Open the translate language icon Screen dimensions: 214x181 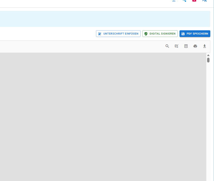204,1
